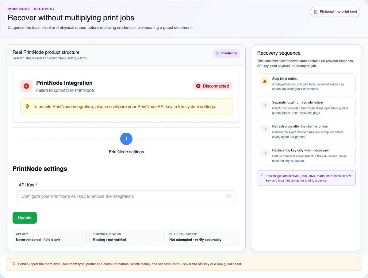Click the arrow icon beside Replace the key only when necessary

click(265, 153)
